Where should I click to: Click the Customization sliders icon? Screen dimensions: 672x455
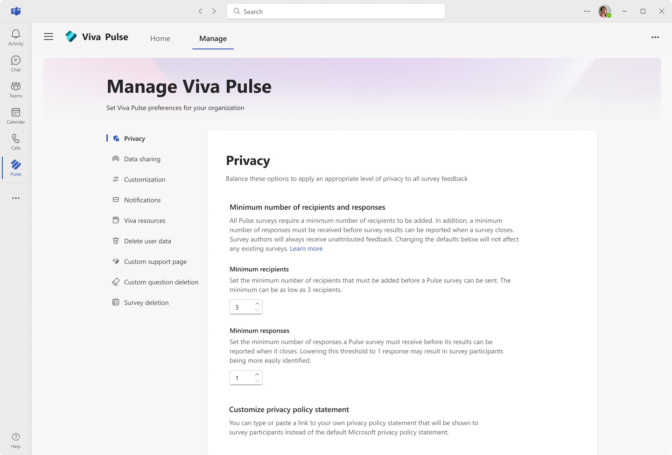116,179
